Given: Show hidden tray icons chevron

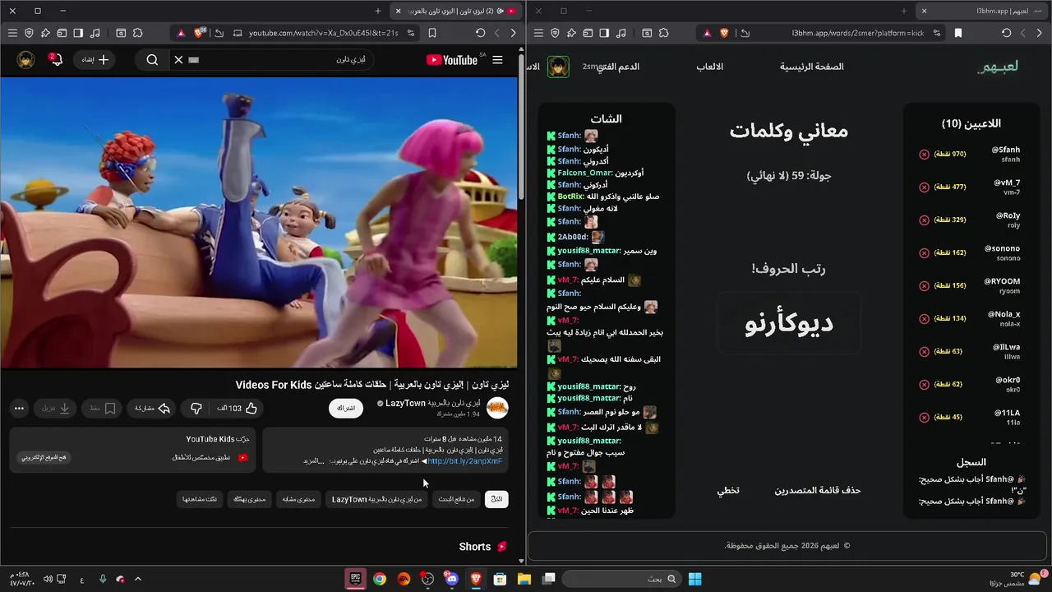Looking at the screenshot, I should click(138, 579).
